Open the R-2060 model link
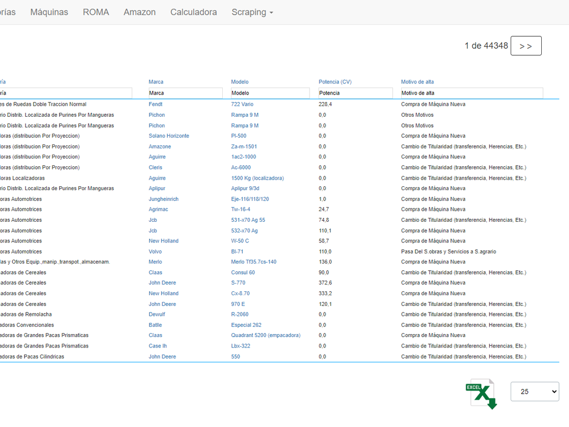Viewport: 569px width, 427px height. point(240,314)
